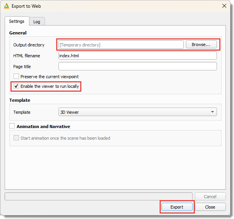Click the export progress bar
The height and width of the screenshot is (219, 234).
pyautogui.click(x=98, y=196)
